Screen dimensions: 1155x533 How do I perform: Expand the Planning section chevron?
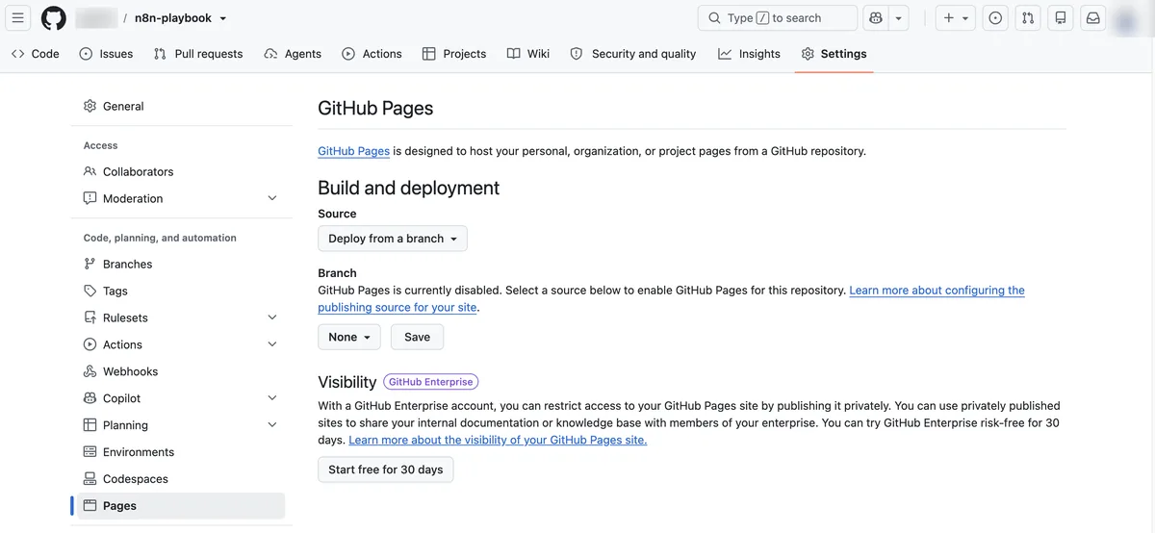(272, 425)
